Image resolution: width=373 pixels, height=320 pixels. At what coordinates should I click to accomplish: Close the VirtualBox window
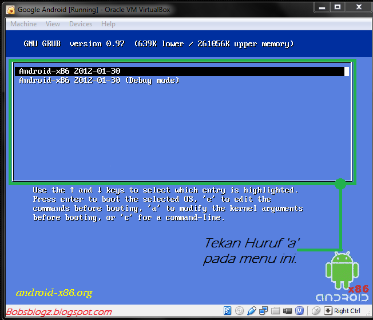359,7
